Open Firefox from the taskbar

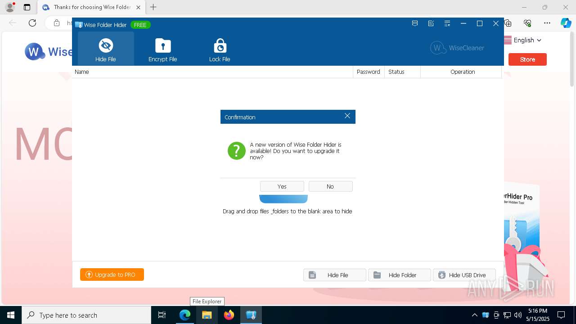click(x=229, y=315)
